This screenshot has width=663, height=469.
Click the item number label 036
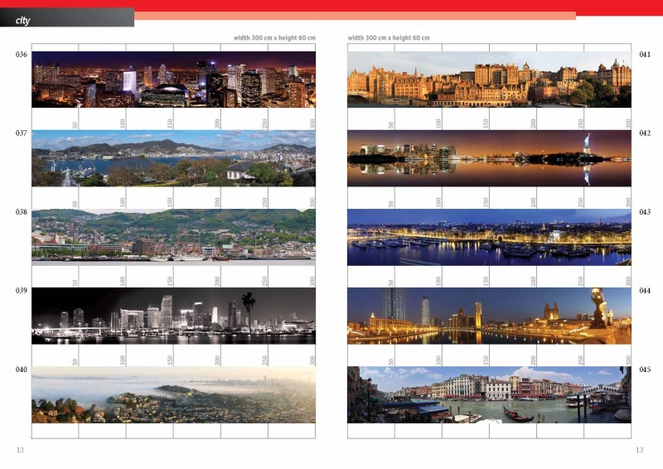(22, 55)
